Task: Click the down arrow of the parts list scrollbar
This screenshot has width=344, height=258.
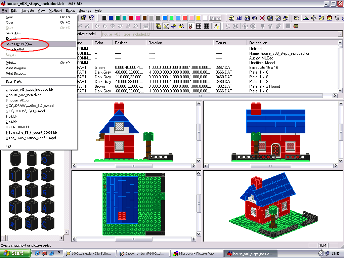Action: pyautogui.click(x=340, y=90)
